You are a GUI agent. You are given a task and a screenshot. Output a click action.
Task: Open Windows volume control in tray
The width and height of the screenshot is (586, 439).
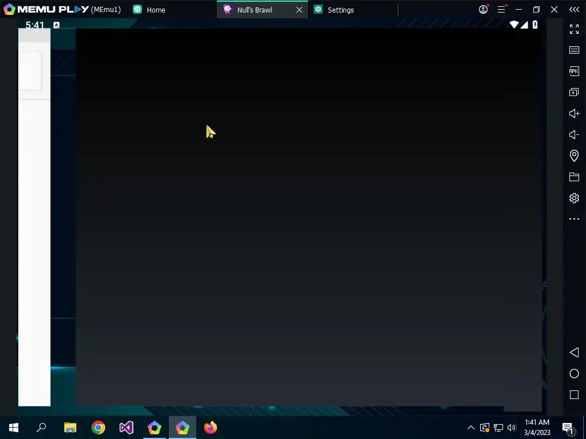512,428
